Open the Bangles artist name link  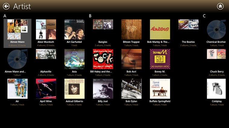point(103,42)
